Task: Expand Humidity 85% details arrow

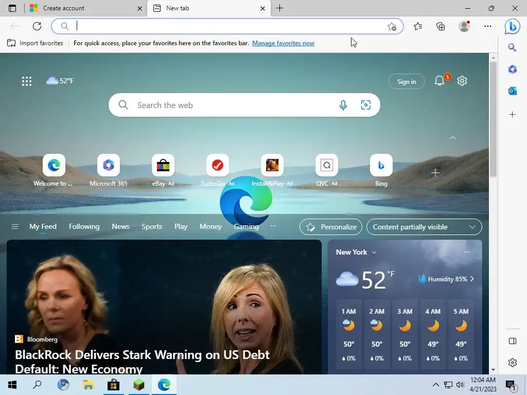Action: (472, 279)
